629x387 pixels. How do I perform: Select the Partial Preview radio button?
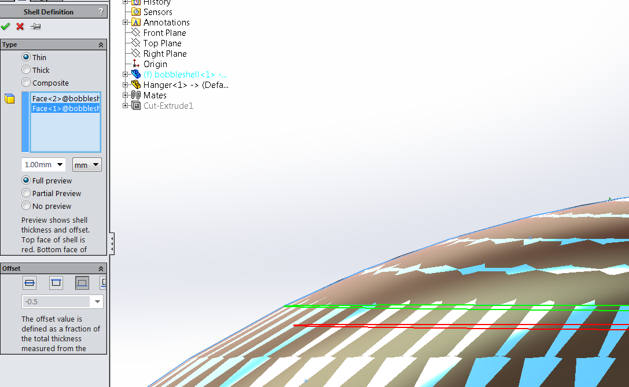pyautogui.click(x=26, y=193)
